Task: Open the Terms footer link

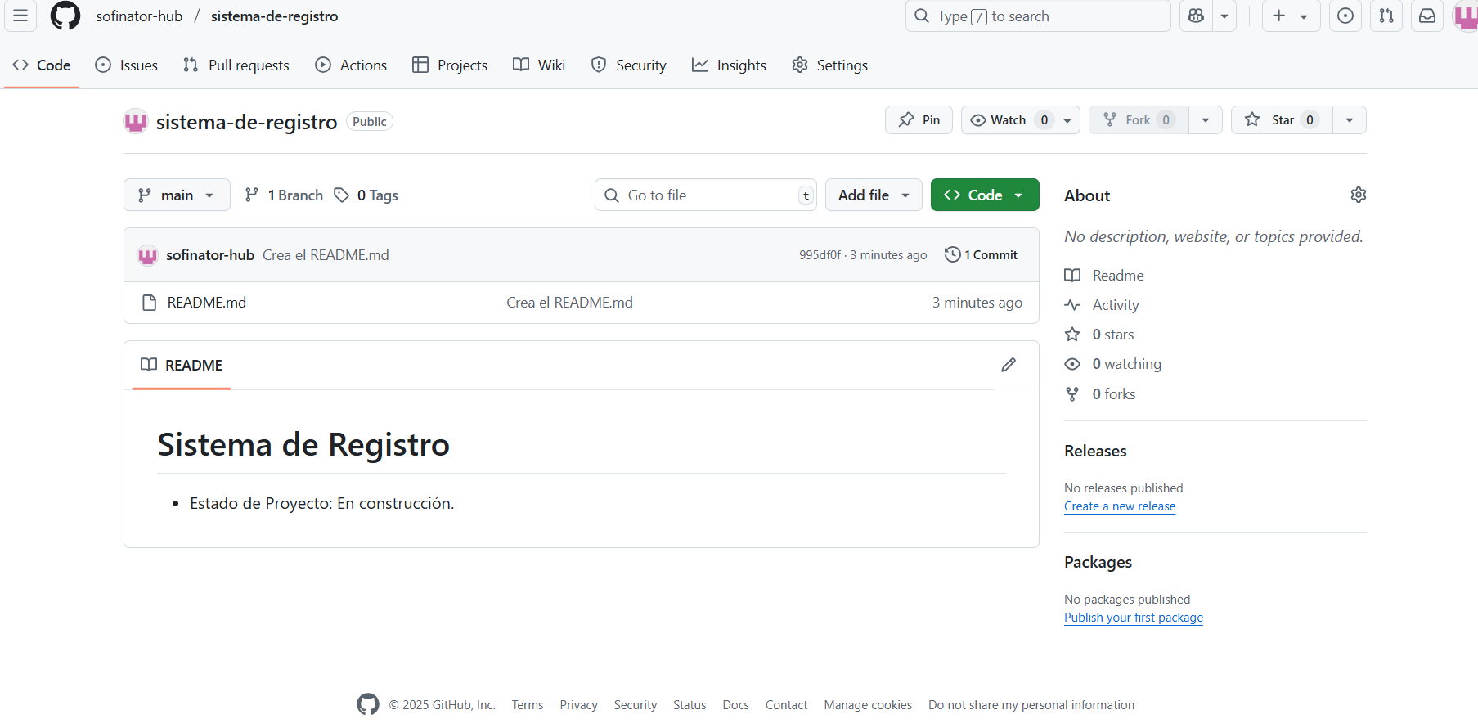Action: 528,705
